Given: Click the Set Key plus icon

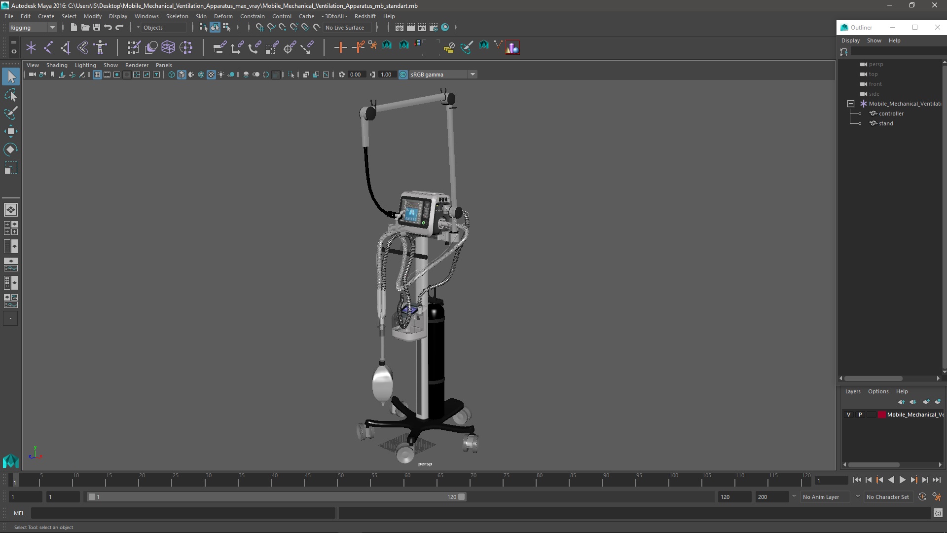Looking at the screenshot, I should [340, 47].
